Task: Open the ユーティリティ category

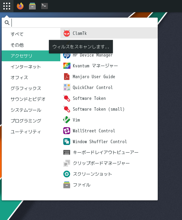Action: (x=31, y=132)
